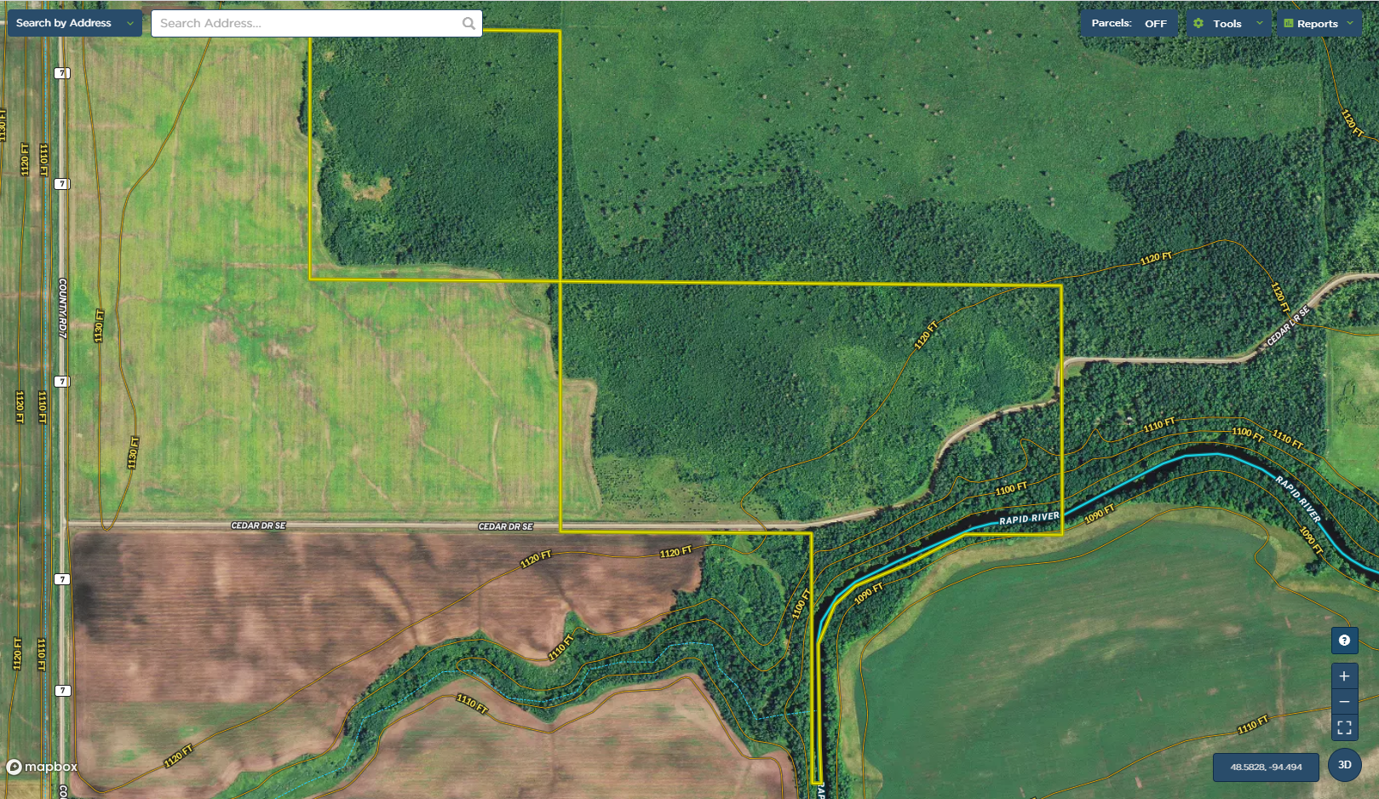This screenshot has width=1379, height=799.
Task: Zoom out with the minus icon
Action: tap(1344, 702)
